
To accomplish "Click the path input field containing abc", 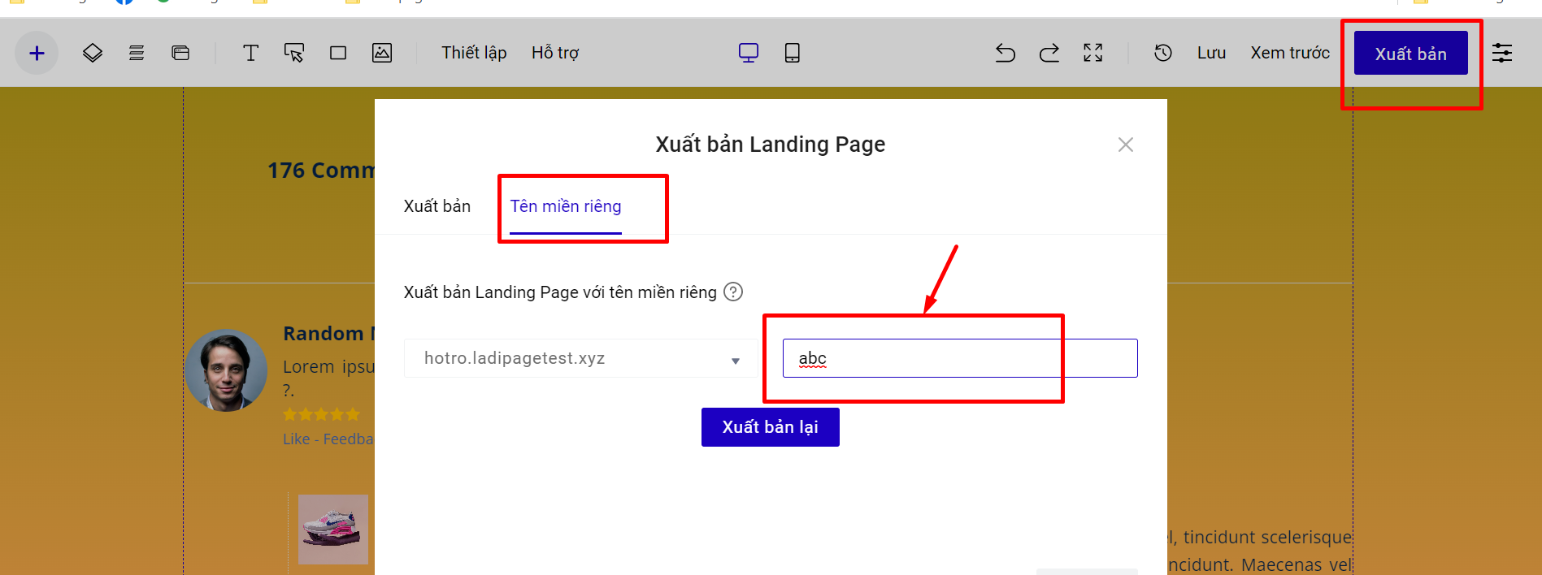I will pos(959,358).
